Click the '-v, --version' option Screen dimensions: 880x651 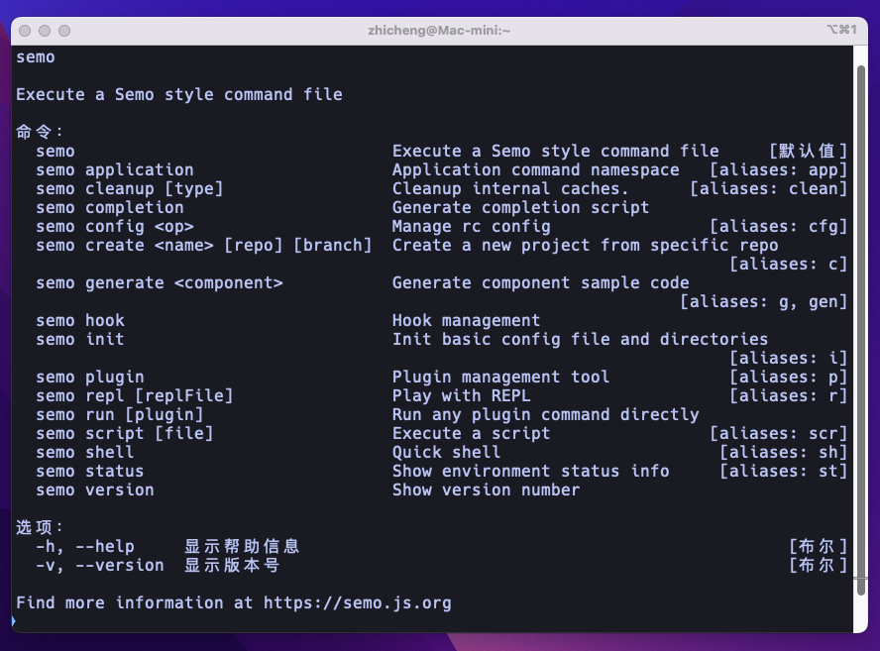pyautogui.click(x=100, y=565)
